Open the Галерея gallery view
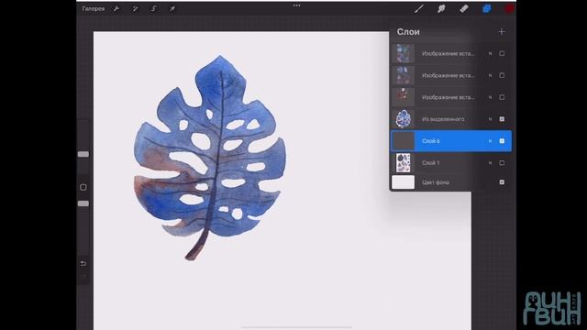Viewport: 587px width, 330px height. 94,8
